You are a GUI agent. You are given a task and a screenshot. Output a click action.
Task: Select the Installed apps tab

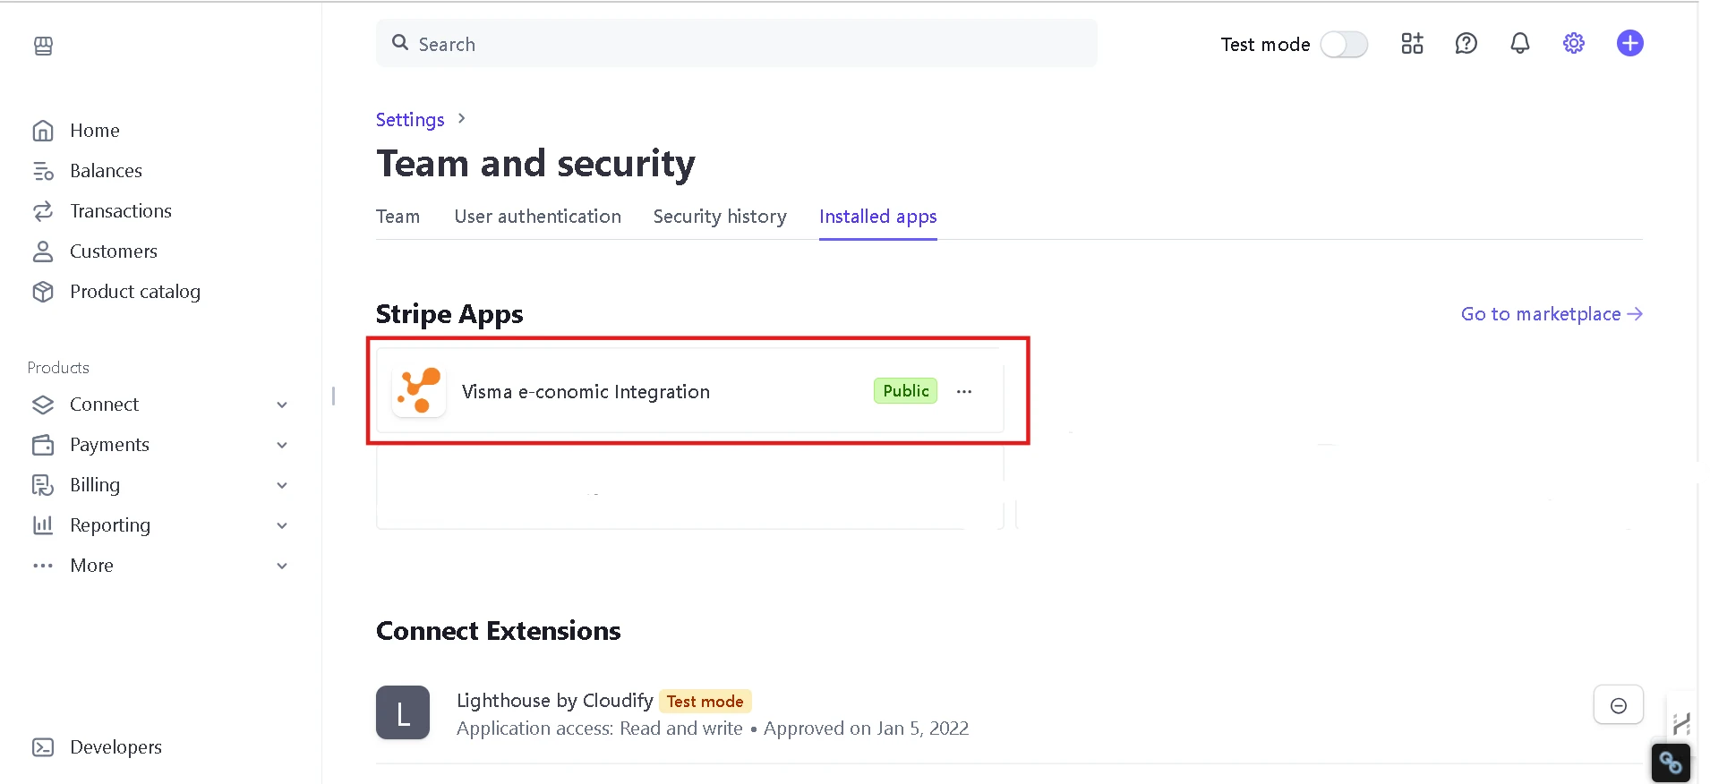(x=877, y=217)
